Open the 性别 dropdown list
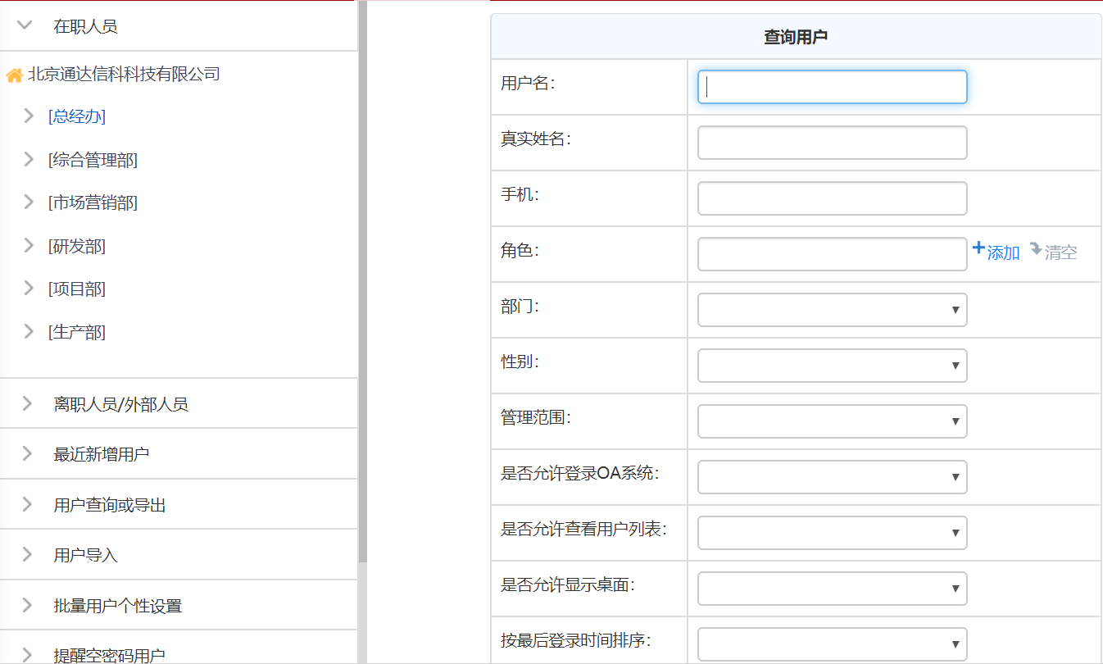 [x=832, y=366]
